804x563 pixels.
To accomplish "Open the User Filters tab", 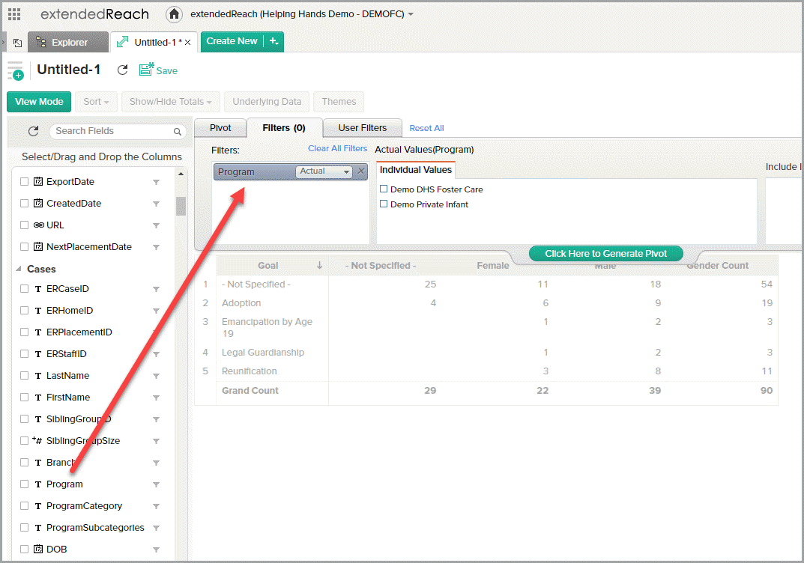I will pos(363,127).
